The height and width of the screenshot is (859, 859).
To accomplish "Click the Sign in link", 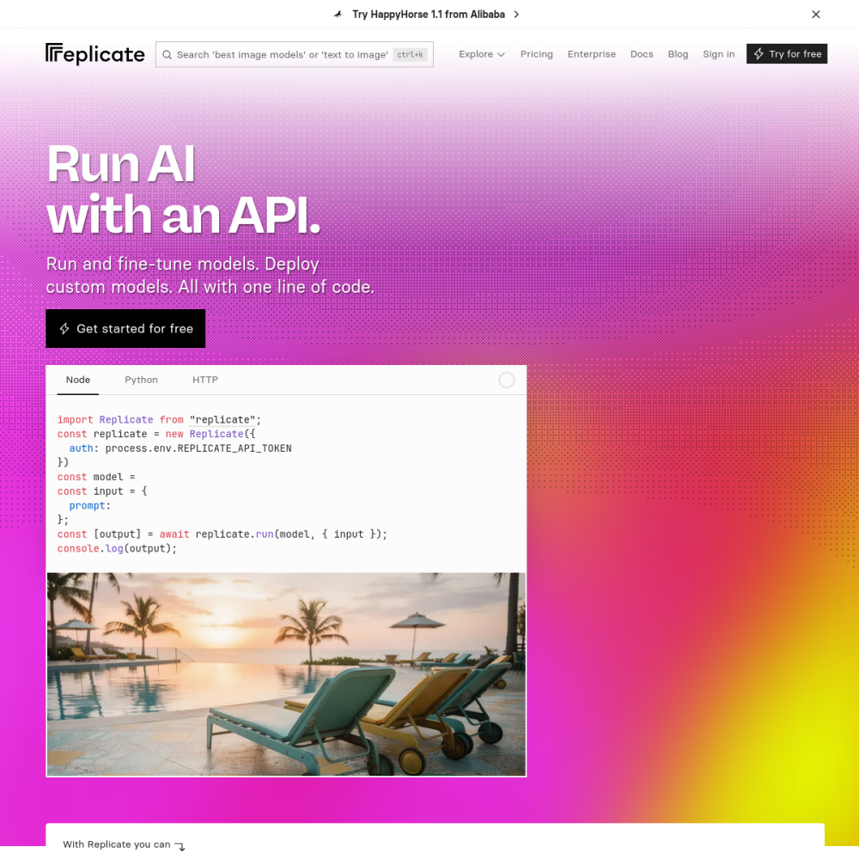I will click(718, 54).
